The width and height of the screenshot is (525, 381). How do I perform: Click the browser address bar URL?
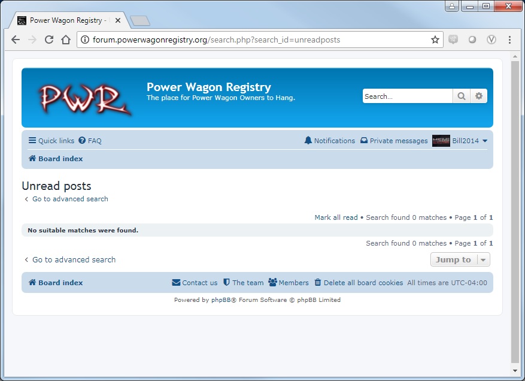[x=216, y=40]
